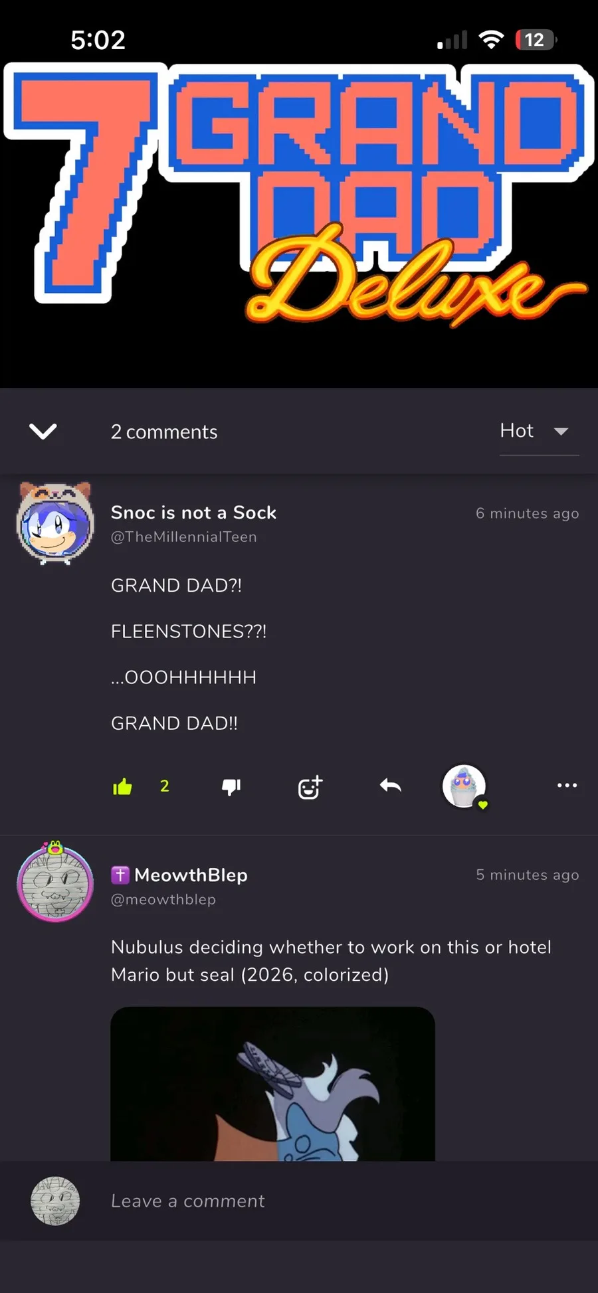Open the image attached to MeowthBlep's comment

click(x=272, y=1084)
